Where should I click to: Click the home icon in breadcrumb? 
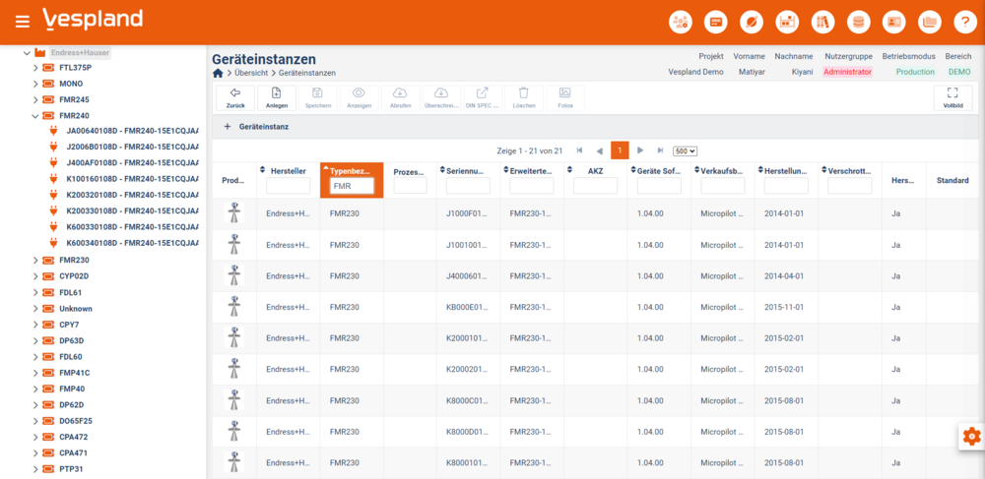(218, 73)
